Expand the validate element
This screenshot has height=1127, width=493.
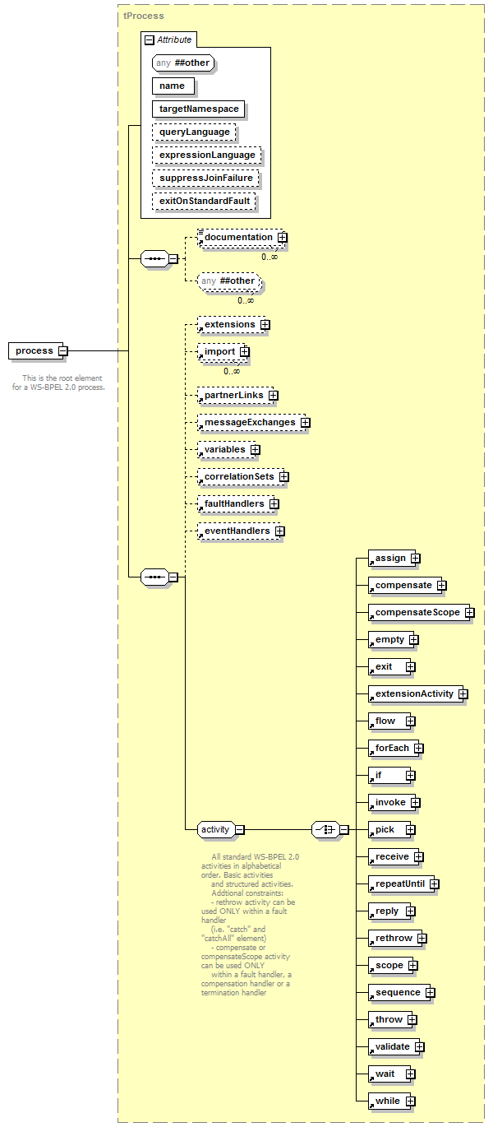419,1047
